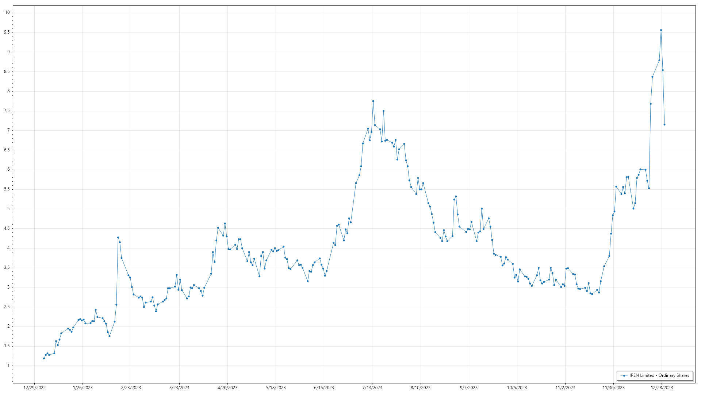The width and height of the screenshot is (701, 394).
Task: Click the 7.5 label on the y-axis
Action: (x=7, y=111)
